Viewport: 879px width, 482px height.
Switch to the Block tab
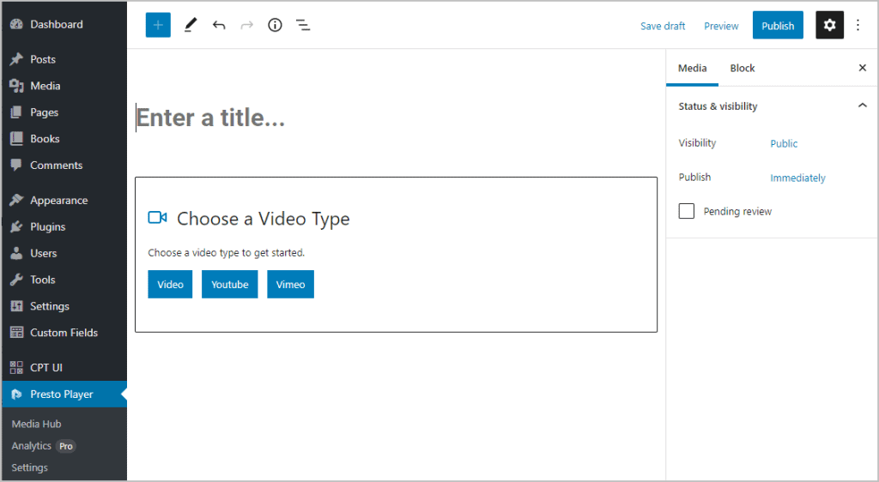743,68
